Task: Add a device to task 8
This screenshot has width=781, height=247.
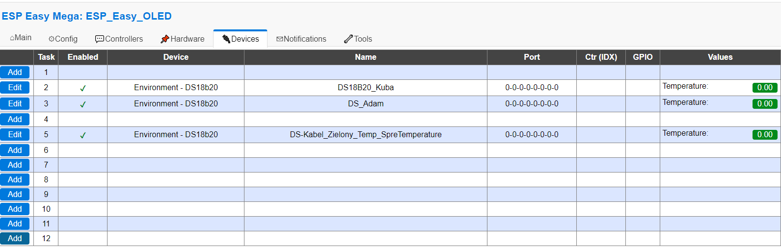Action: click(15, 179)
